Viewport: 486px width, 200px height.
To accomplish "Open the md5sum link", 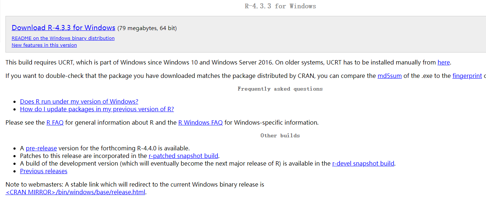I will pyautogui.click(x=390, y=76).
